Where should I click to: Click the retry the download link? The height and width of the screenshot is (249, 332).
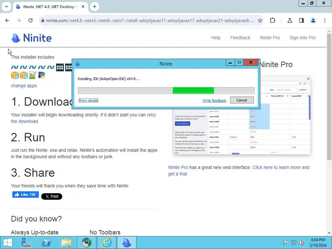(83, 118)
